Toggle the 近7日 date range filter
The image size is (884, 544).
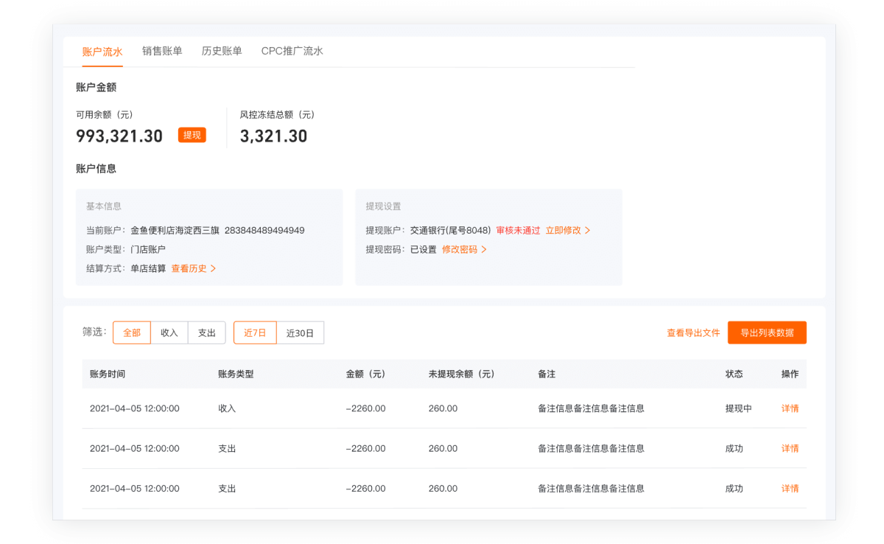[x=255, y=332]
